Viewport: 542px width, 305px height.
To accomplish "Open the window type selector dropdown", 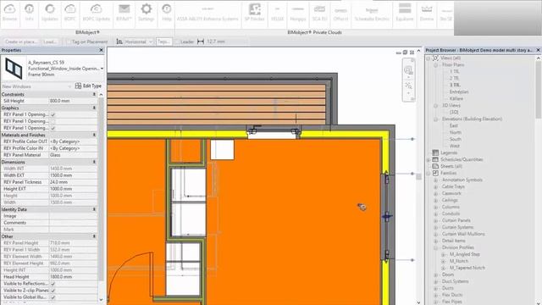I will click(102, 69).
